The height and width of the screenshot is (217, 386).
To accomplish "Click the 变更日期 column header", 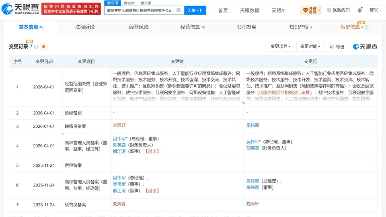I will click(44, 61).
